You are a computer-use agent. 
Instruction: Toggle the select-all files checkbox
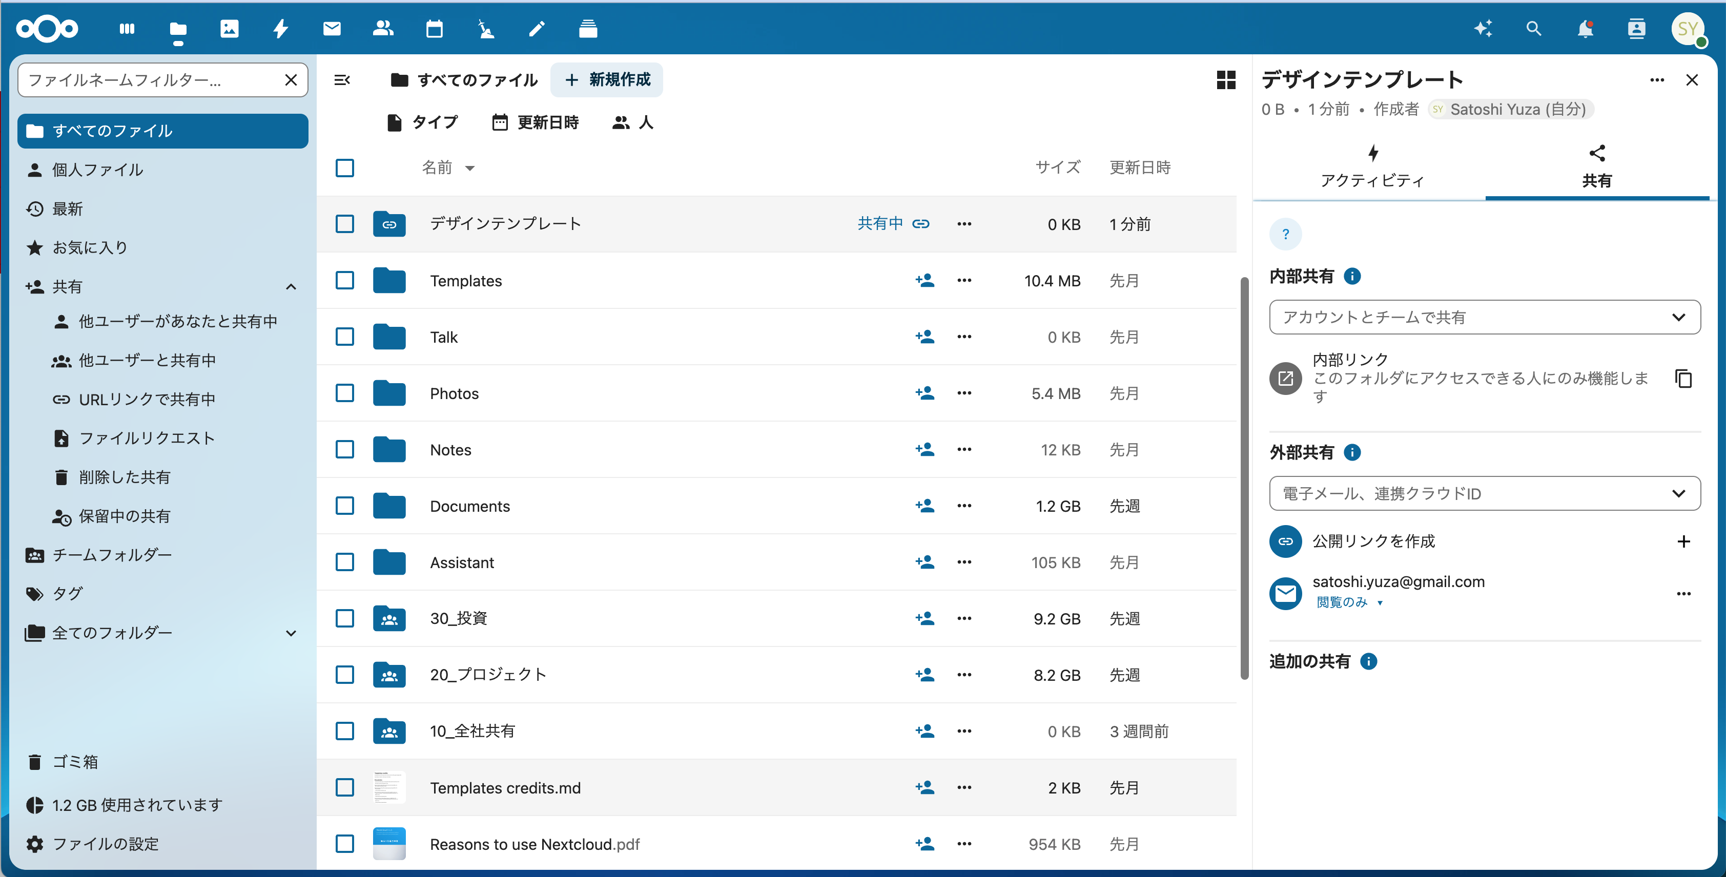tap(345, 168)
